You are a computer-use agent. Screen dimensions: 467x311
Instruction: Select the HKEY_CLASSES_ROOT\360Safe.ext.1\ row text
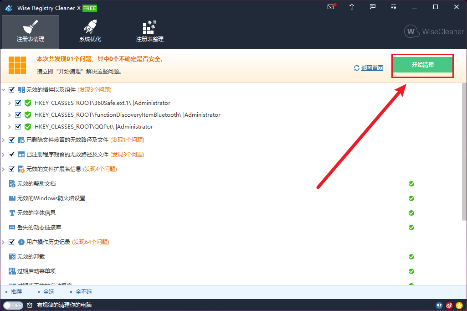point(103,103)
